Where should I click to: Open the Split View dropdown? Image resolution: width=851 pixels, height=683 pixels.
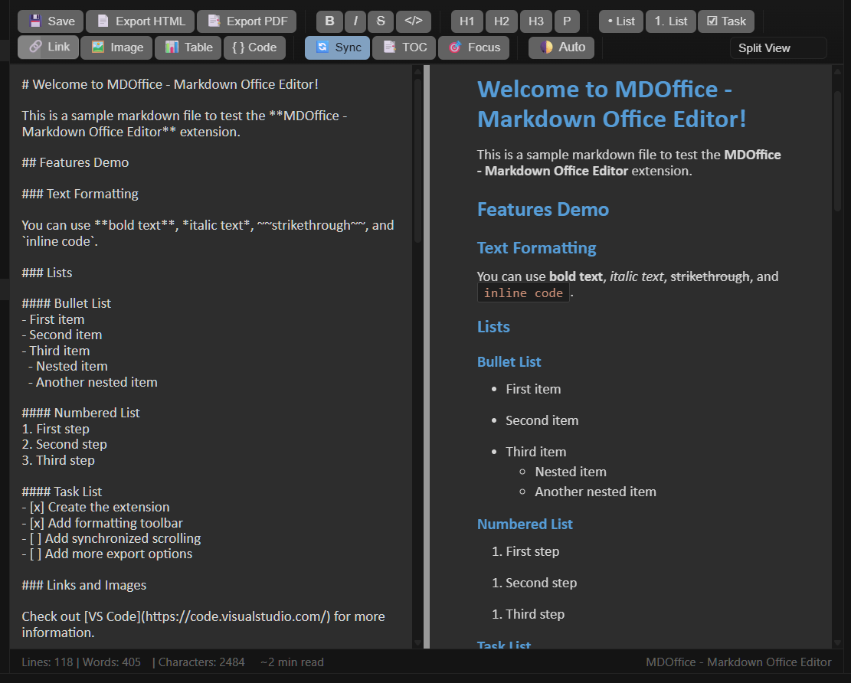[778, 47]
